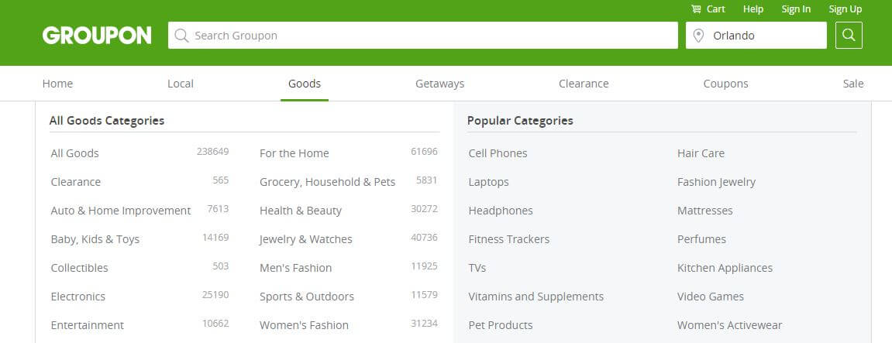The image size is (892, 343).
Task: Open the shopping Cart icon
Action: [696, 9]
